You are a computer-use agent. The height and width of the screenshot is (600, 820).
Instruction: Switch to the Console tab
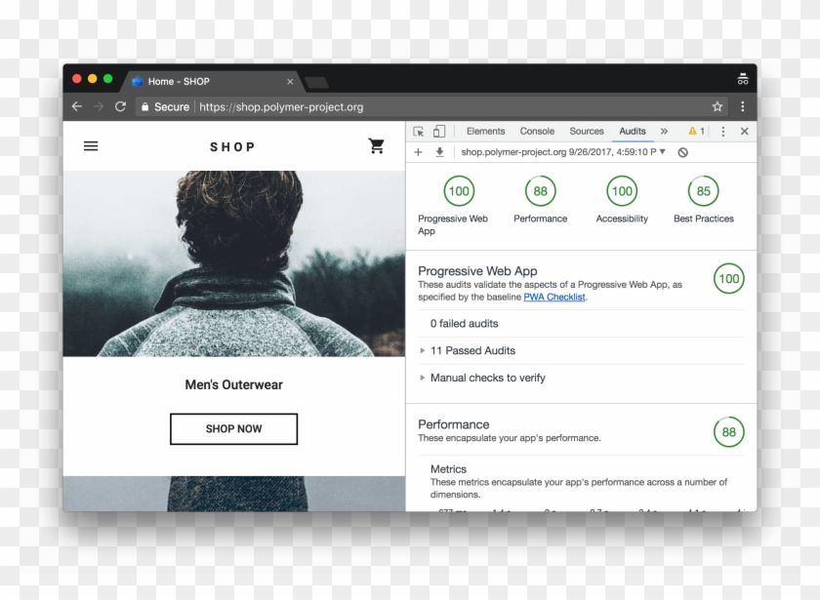(x=537, y=131)
